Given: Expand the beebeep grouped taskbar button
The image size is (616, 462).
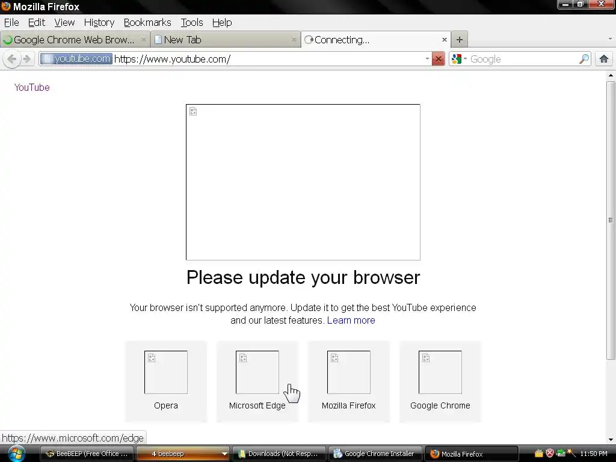Looking at the screenshot, I should coord(183,454).
